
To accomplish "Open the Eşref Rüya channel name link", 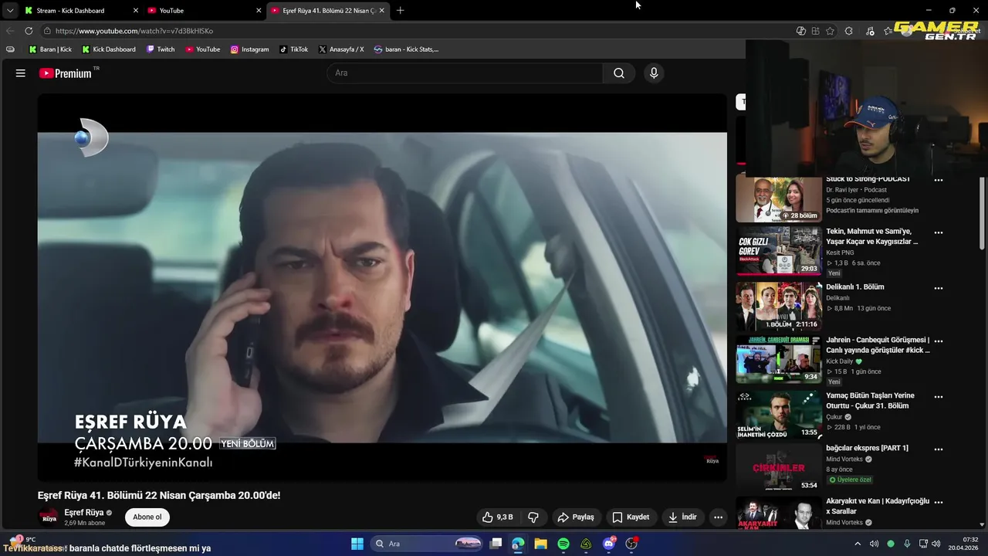I will tap(84, 513).
